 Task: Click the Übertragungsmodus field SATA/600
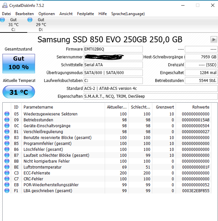pos(113,73)
